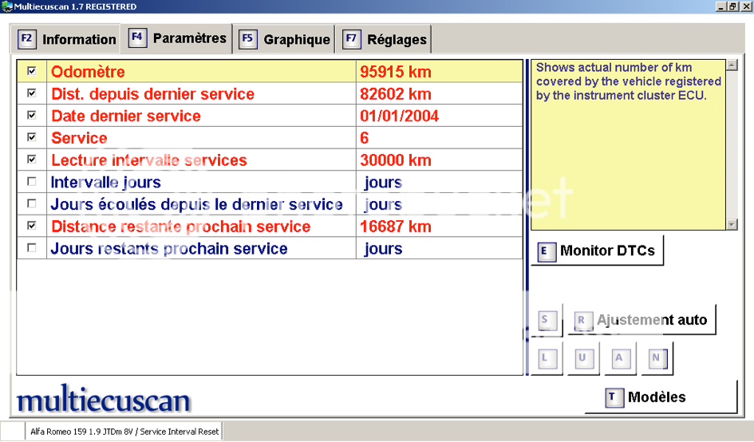Click the F5 key icon
The height and width of the screenshot is (442, 754).
pyautogui.click(x=247, y=39)
